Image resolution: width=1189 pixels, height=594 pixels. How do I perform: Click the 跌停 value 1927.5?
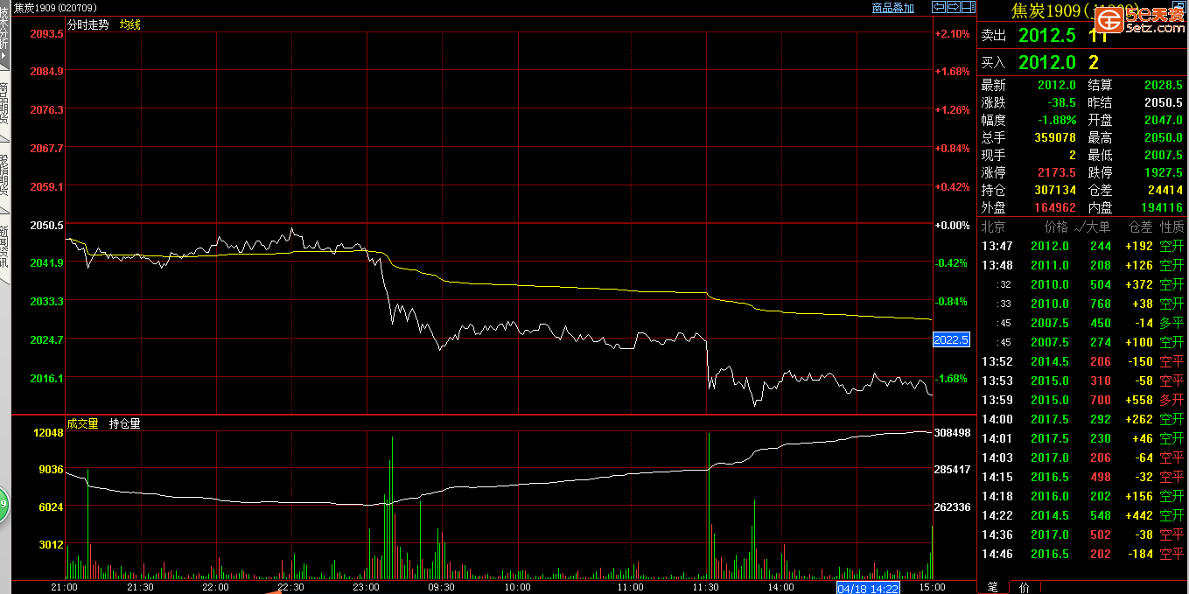(x=1164, y=172)
